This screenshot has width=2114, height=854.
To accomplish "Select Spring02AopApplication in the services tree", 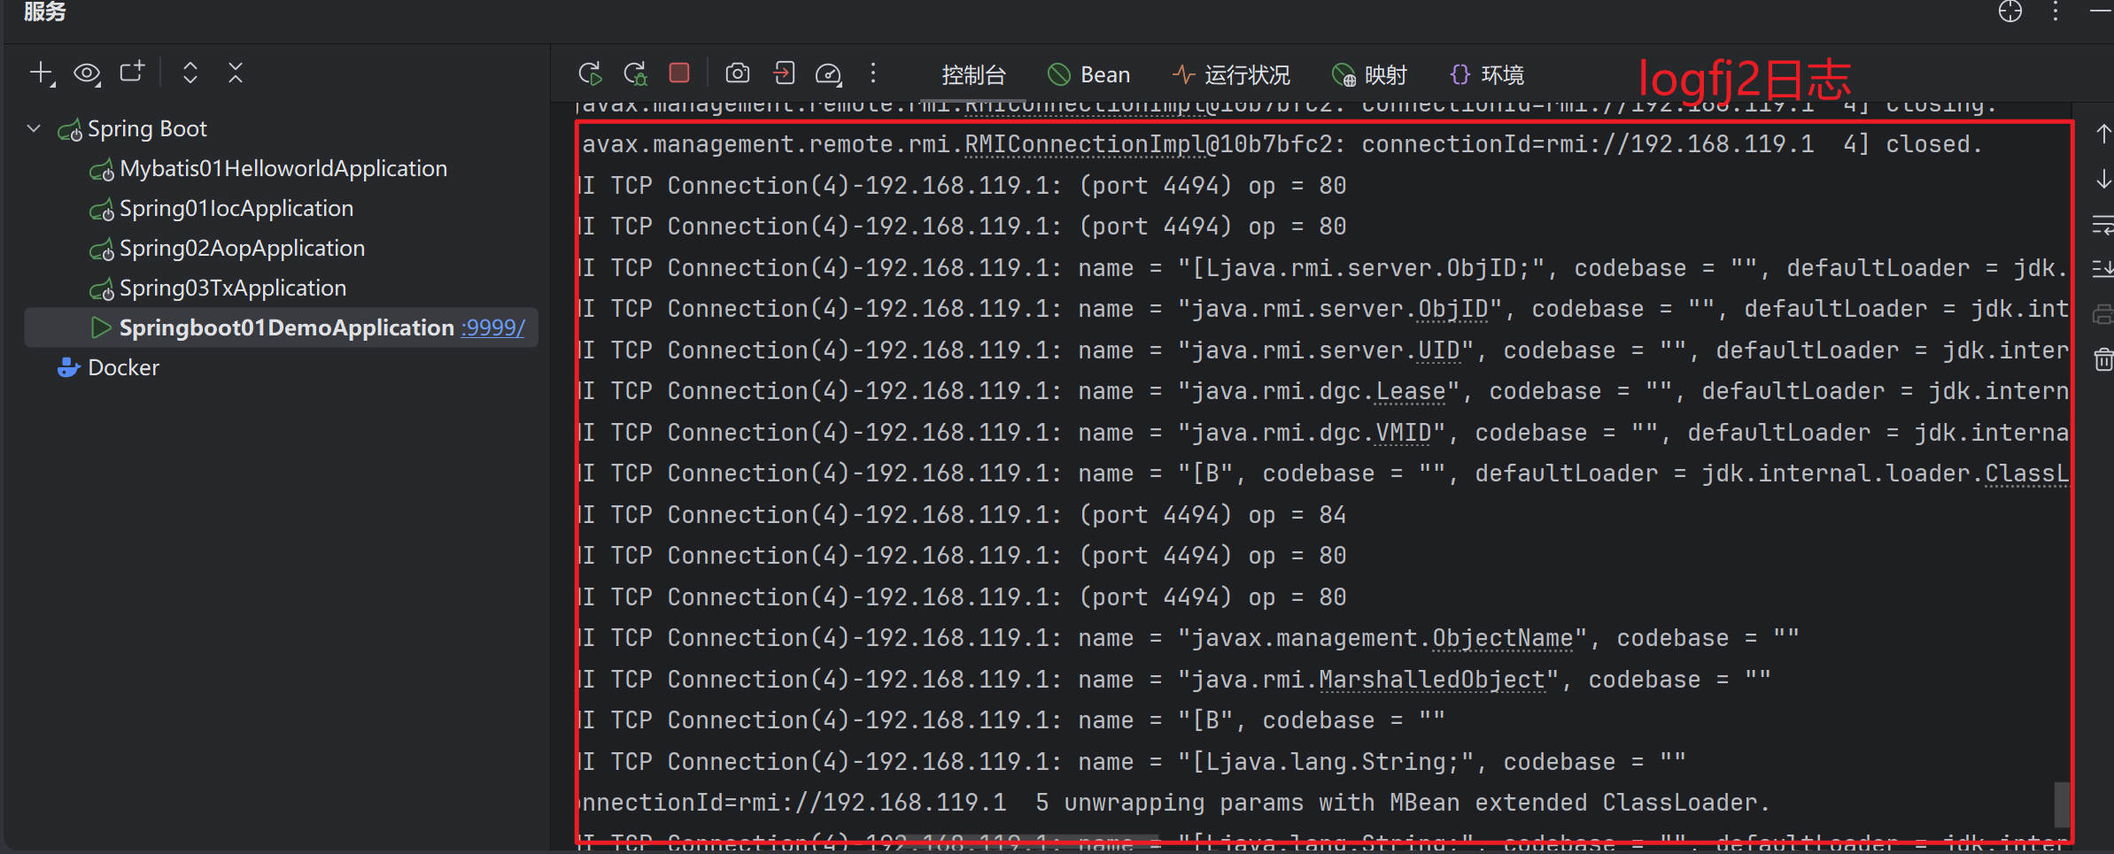I will pos(242,248).
